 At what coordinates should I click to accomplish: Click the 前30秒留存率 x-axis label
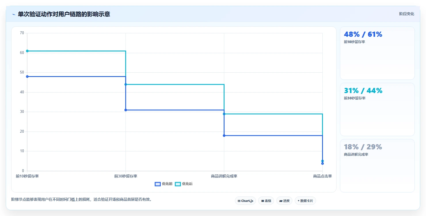point(126,176)
